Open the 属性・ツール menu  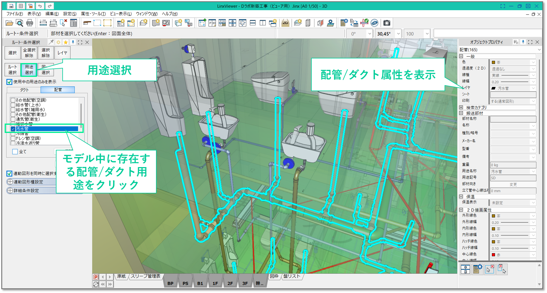point(93,14)
